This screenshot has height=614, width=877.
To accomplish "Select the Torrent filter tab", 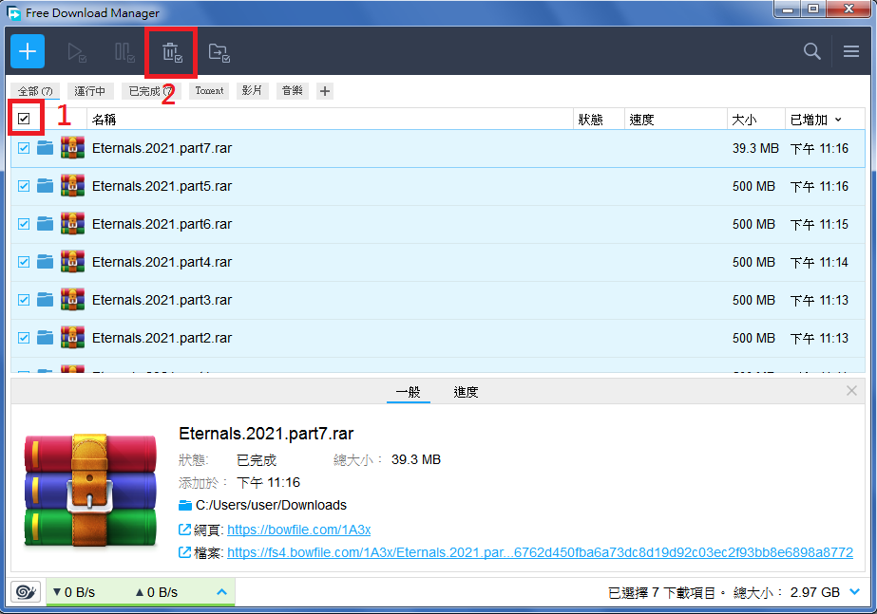I will (209, 91).
